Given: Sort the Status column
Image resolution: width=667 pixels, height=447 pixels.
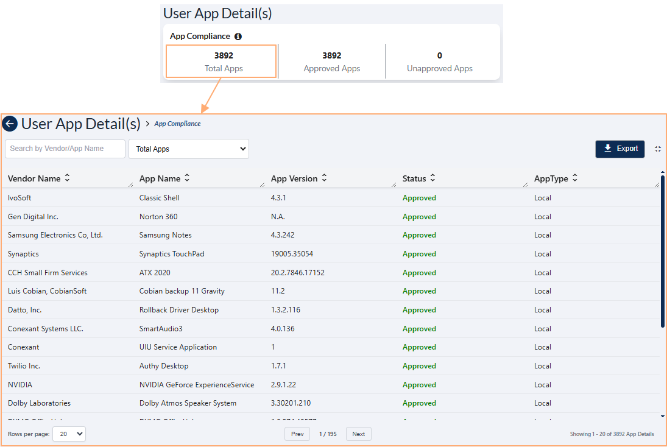Looking at the screenshot, I should [x=432, y=178].
